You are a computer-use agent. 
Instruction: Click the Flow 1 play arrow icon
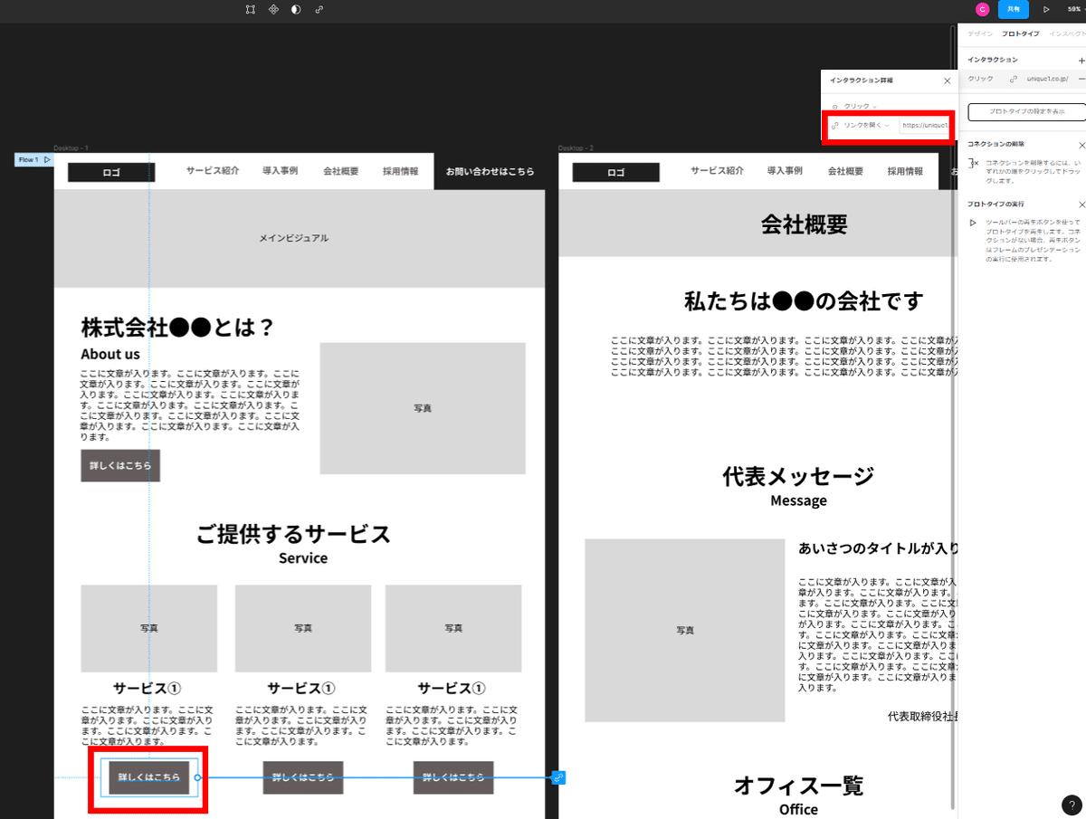(47, 159)
